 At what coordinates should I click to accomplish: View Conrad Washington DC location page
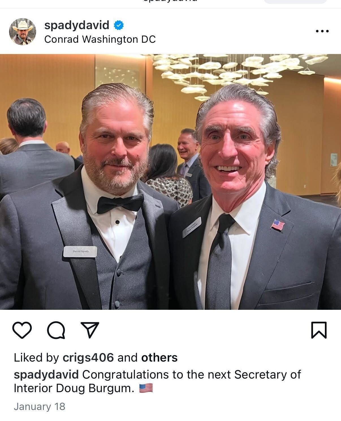100,39
